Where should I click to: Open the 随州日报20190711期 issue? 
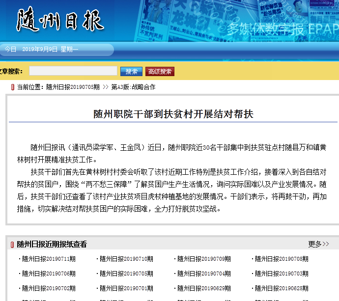(48, 259)
